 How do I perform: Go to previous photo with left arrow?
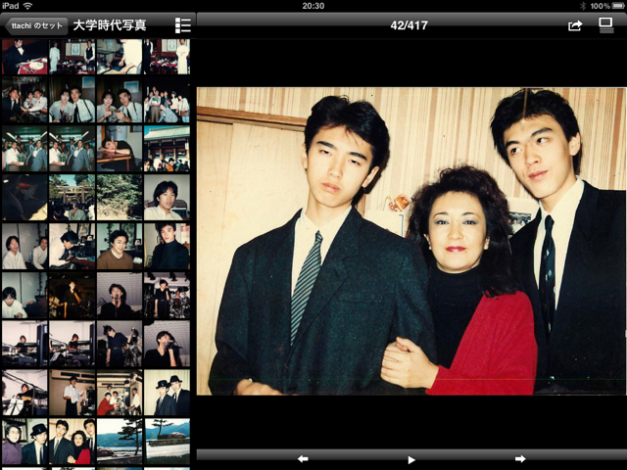click(303, 458)
